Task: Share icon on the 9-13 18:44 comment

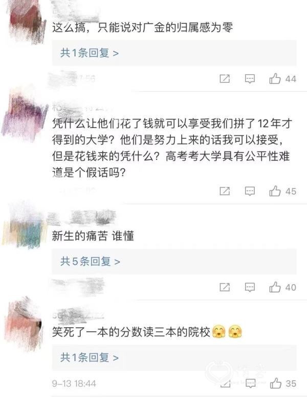Action: 225,384
